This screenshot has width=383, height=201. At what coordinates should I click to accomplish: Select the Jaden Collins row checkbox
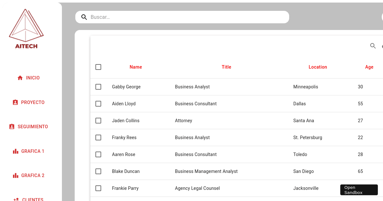[98, 121]
